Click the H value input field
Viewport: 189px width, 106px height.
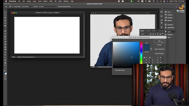click(x=150, y=58)
